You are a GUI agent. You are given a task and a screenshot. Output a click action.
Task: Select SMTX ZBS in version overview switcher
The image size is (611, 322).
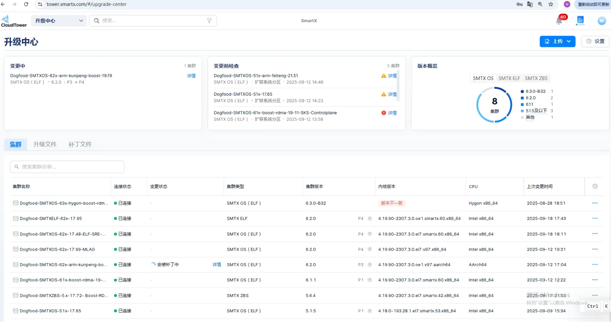(x=536, y=78)
